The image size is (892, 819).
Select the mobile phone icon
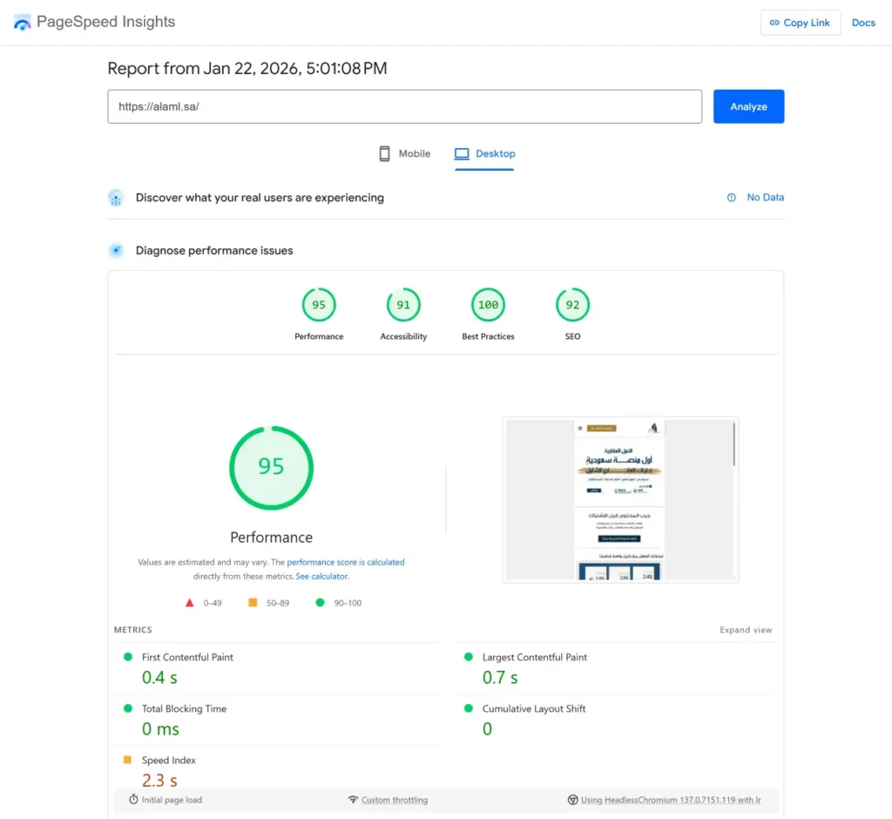pos(383,152)
